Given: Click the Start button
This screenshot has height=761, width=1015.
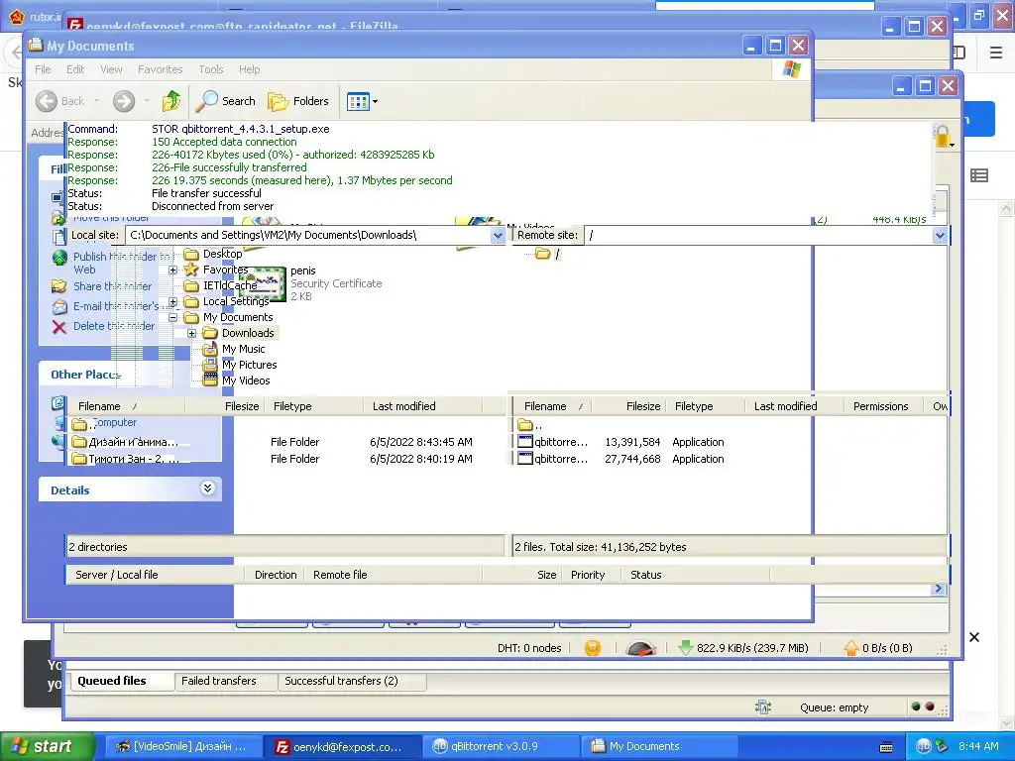Looking at the screenshot, I should click(x=48, y=746).
